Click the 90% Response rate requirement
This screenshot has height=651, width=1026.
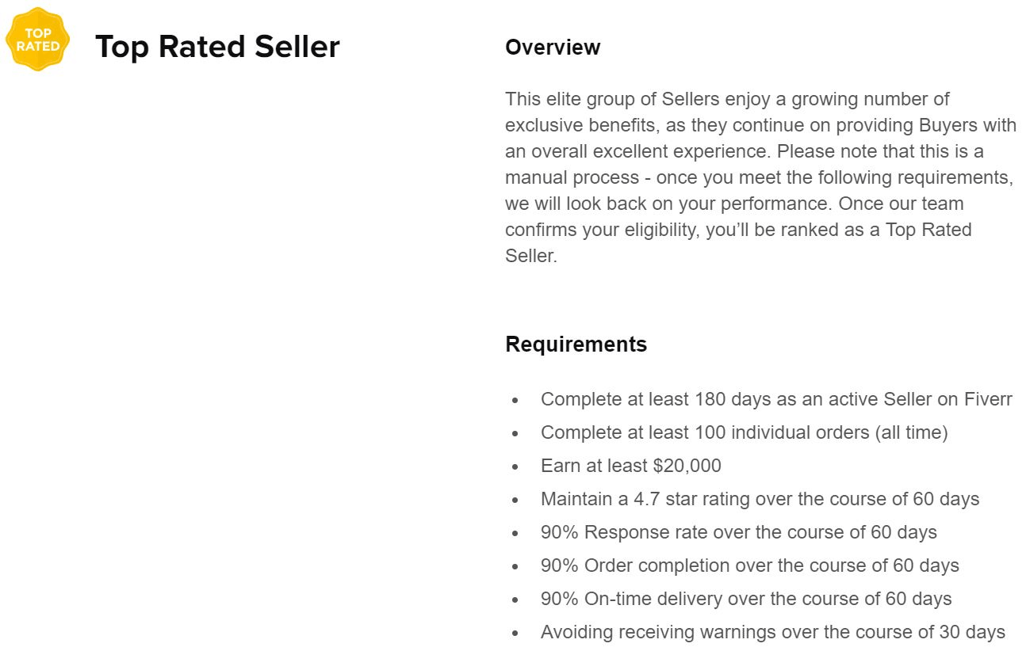[738, 532]
